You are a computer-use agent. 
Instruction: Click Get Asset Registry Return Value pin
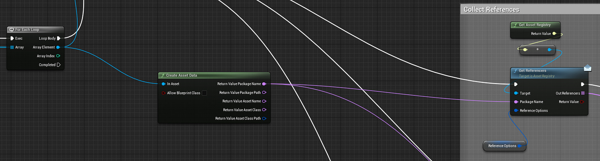pos(554,34)
